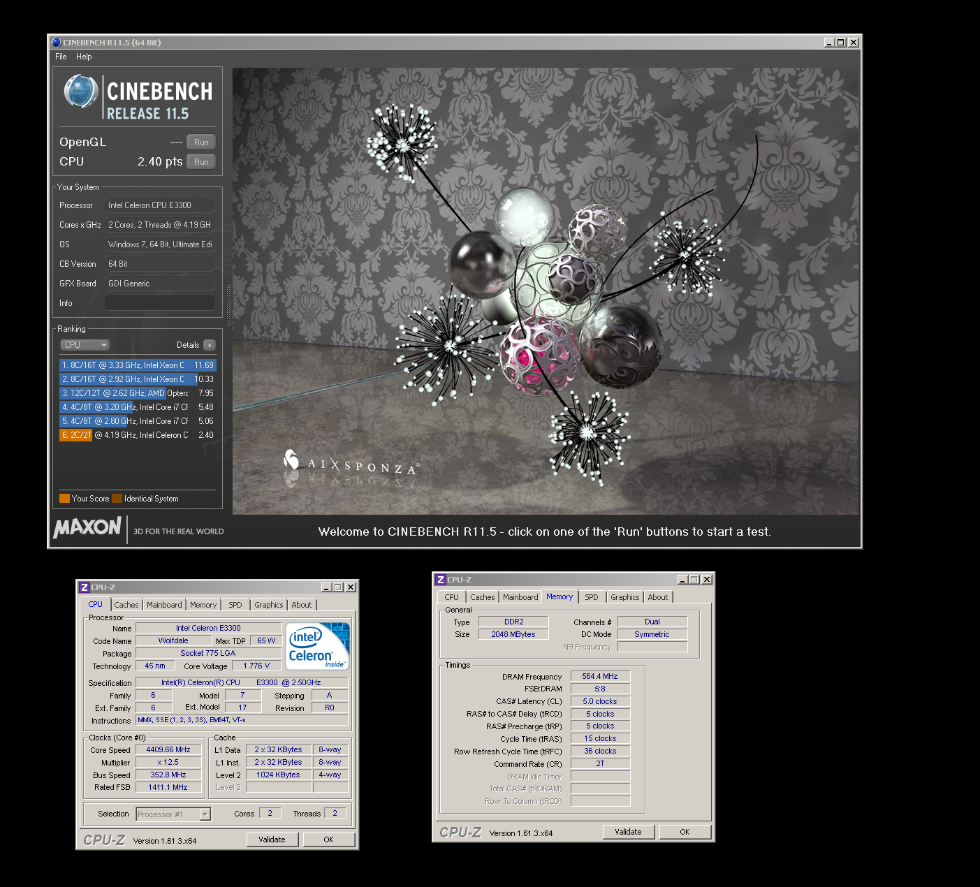
Task: Switch to CPU tab in right CPU-Z
Action: [x=452, y=597]
